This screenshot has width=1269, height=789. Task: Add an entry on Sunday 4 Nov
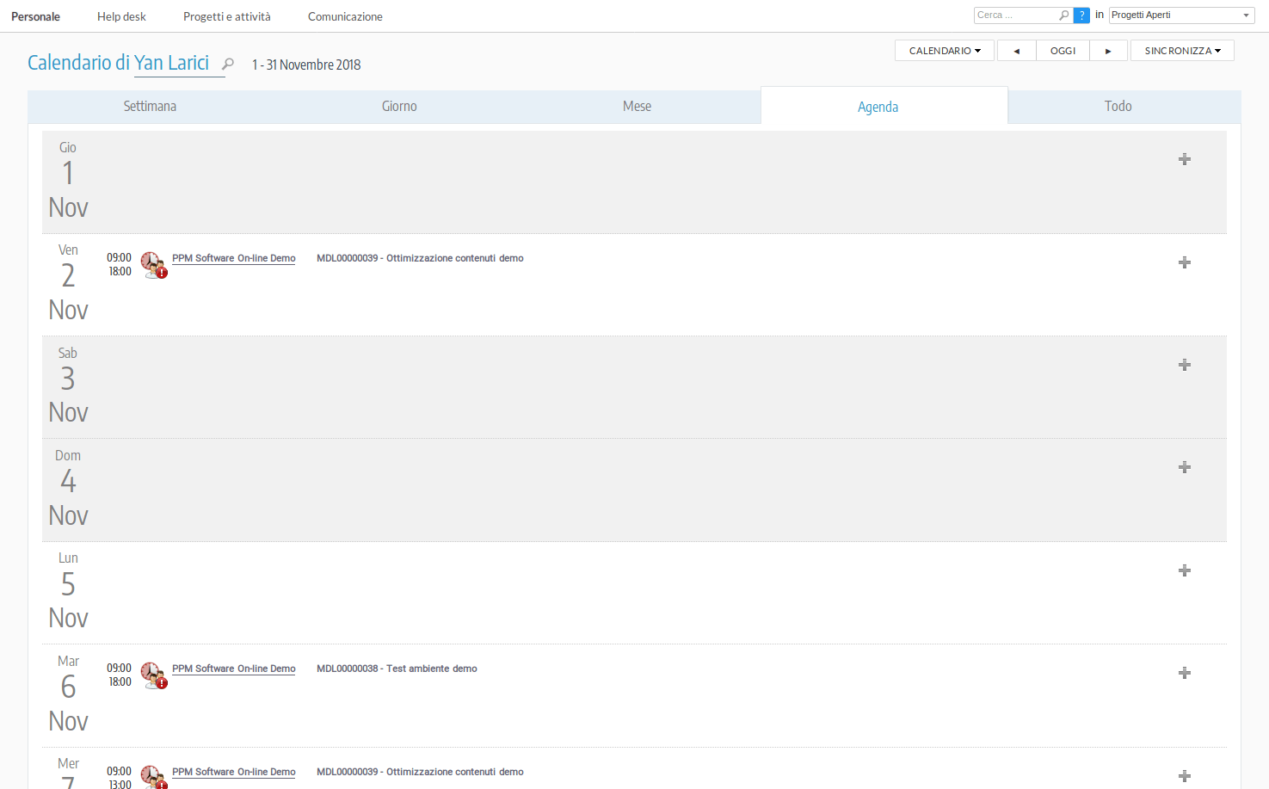(x=1184, y=467)
